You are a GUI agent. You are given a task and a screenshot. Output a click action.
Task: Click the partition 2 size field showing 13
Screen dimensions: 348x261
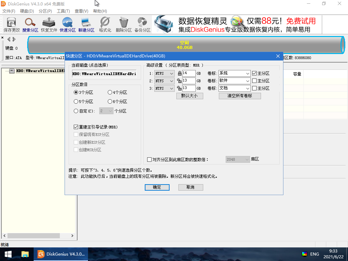[189, 81]
